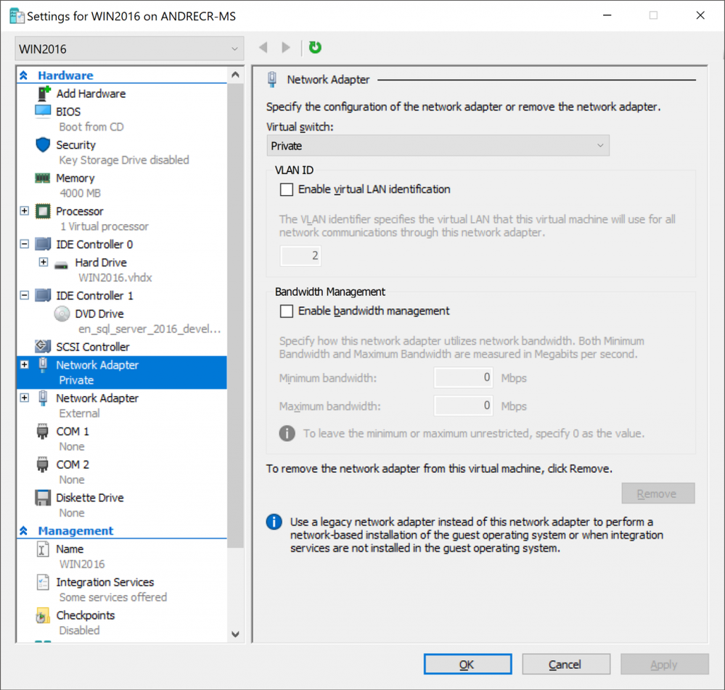Select the BIOS tree item
725x690 pixels.
pos(68,112)
